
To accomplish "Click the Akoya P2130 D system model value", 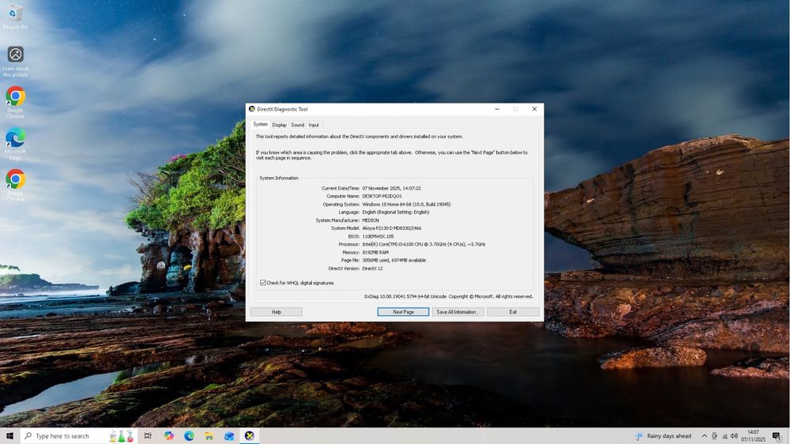I will point(392,228).
